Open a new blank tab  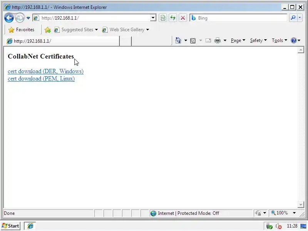pos(126,41)
